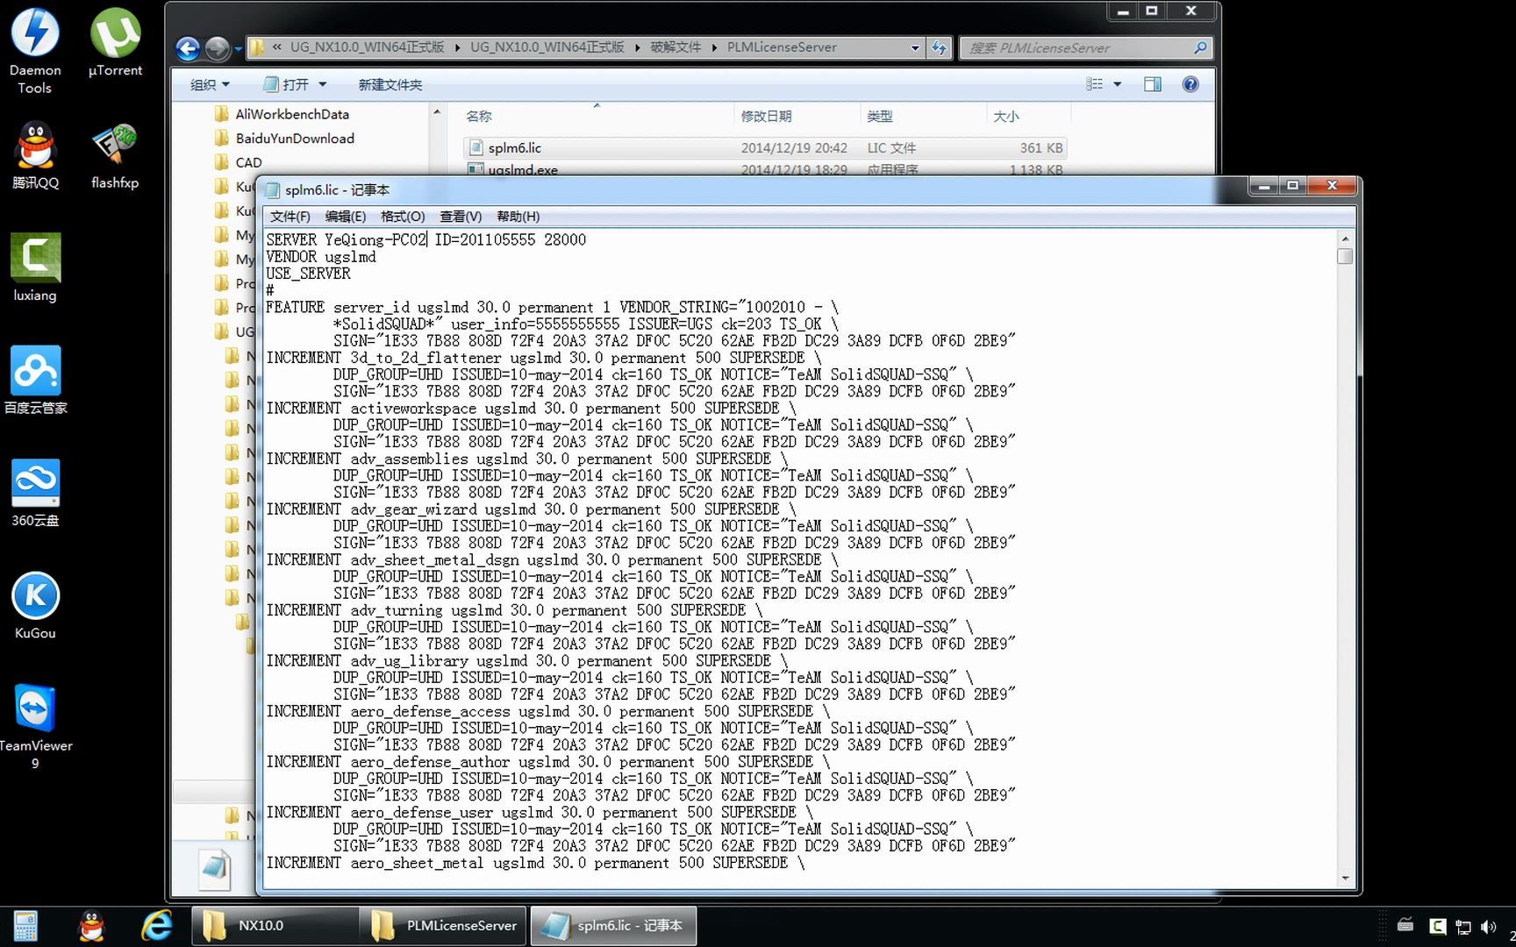Screen dimensions: 1516x947
Task: Select the BaiduYunDownload folder in the tree
Action: 294,139
